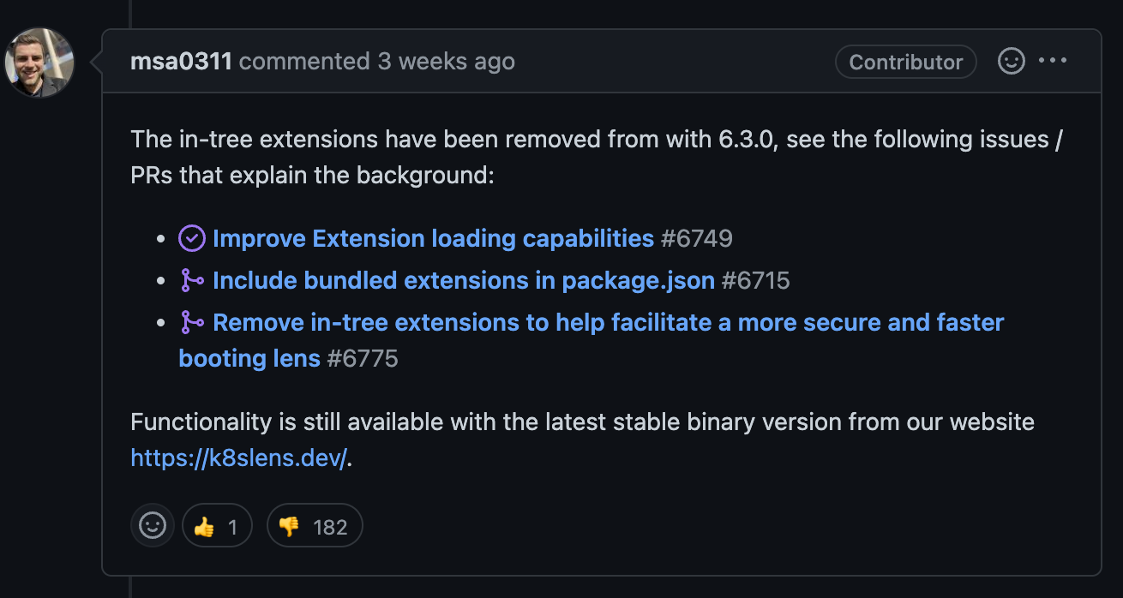Click the closed-issue check icon beside #6749
Image resolution: width=1123 pixels, height=598 pixels.
point(192,238)
